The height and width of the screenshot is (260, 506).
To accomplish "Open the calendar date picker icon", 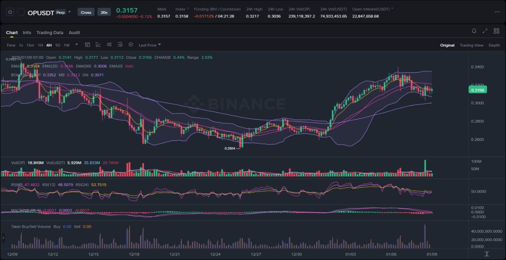I will point(87,45).
